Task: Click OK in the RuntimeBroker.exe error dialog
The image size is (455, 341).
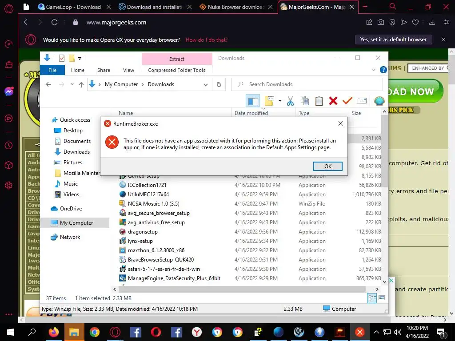Action: [327, 166]
